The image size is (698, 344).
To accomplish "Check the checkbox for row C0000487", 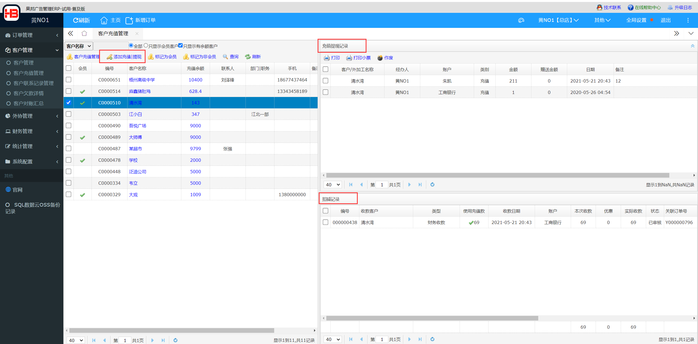I will click(x=69, y=148).
